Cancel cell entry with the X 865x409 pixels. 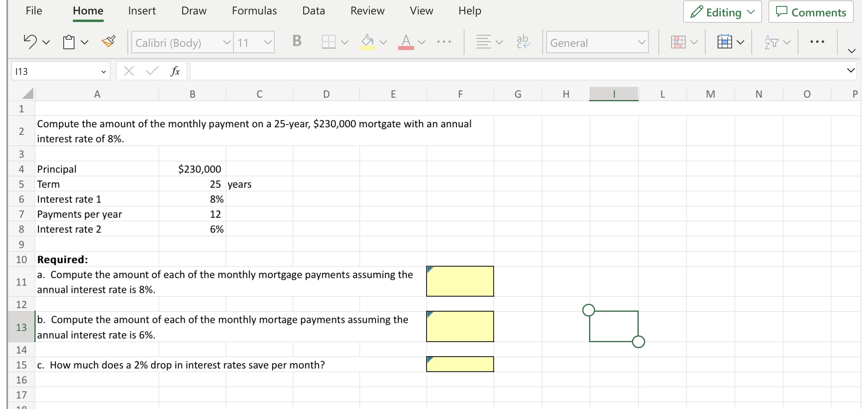pos(129,71)
